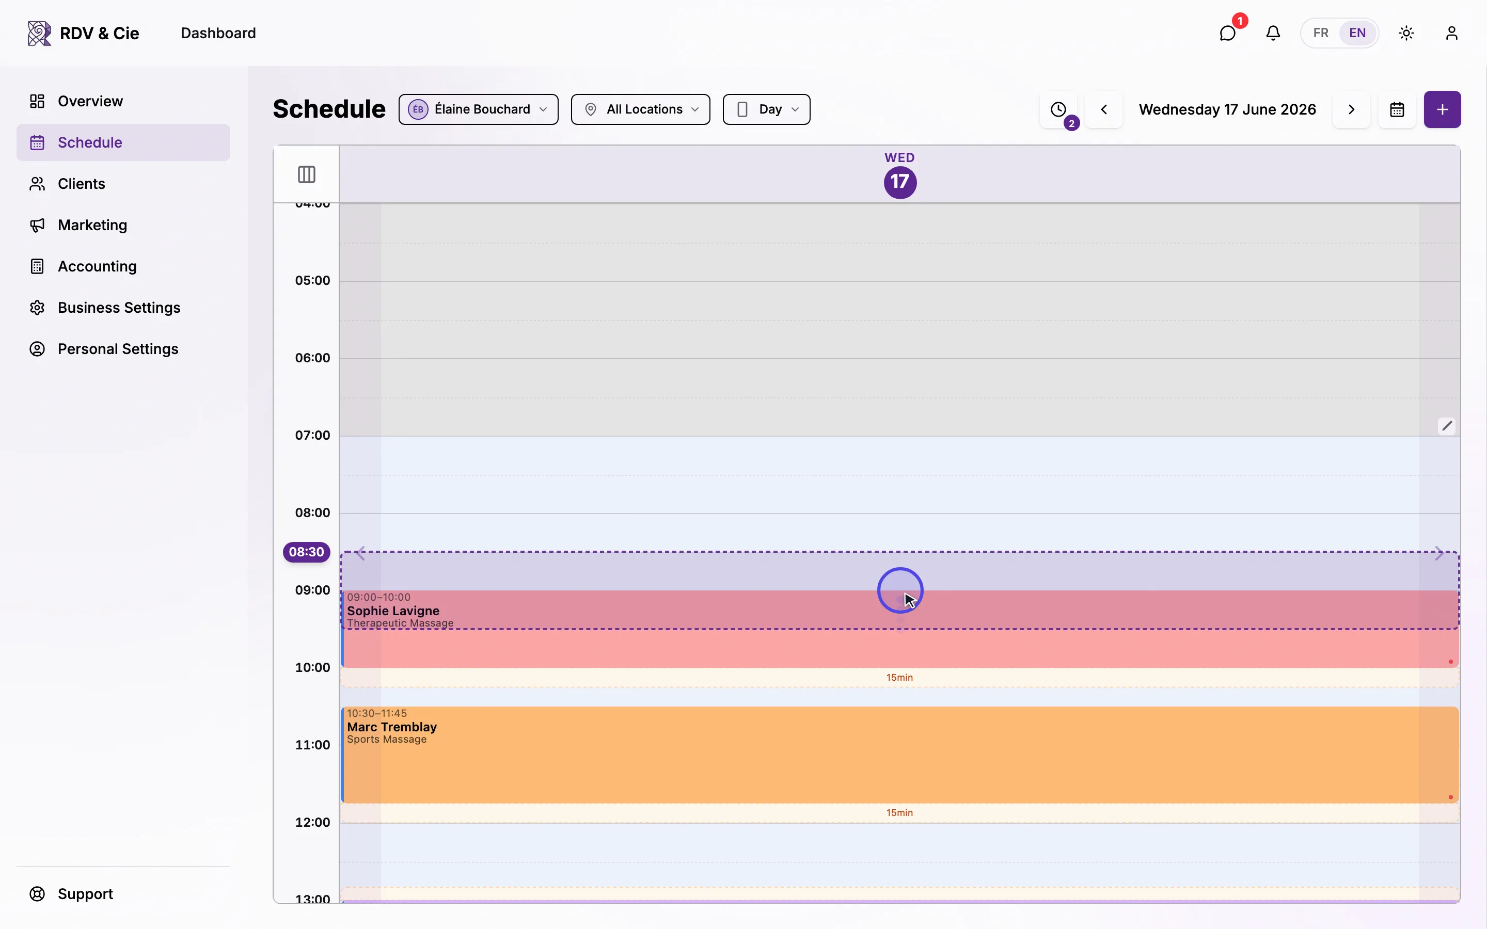The width and height of the screenshot is (1487, 929).
Task: Click the purple plus add appointment button
Action: pyautogui.click(x=1442, y=109)
